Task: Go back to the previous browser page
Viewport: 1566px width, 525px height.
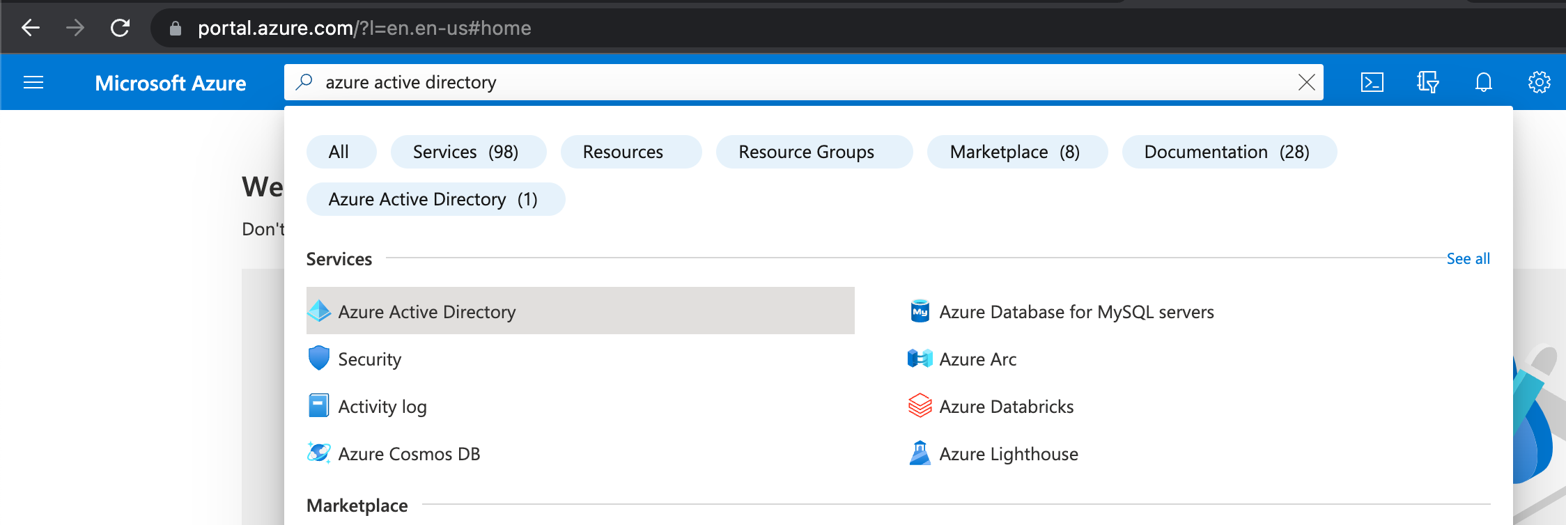Action: [x=31, y=28]
